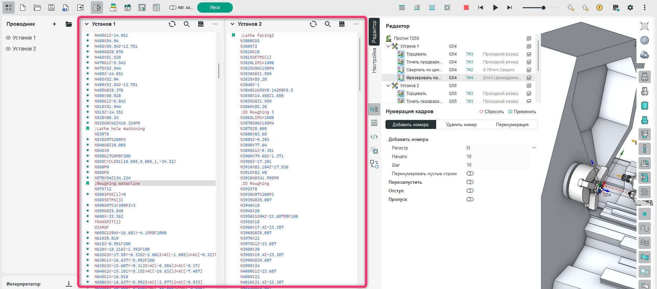Enable the Перезапустить toggle
The height and width of the screenshot is (289, 657).
click(470, 182)
